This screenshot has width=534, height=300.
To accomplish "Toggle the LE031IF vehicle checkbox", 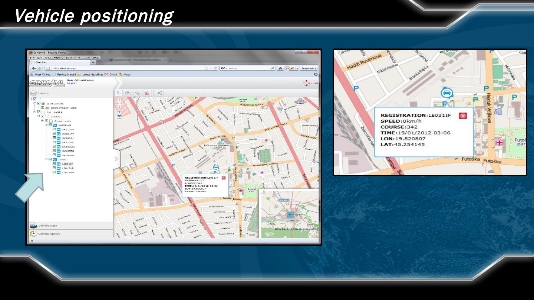I will tap(54, 164).
